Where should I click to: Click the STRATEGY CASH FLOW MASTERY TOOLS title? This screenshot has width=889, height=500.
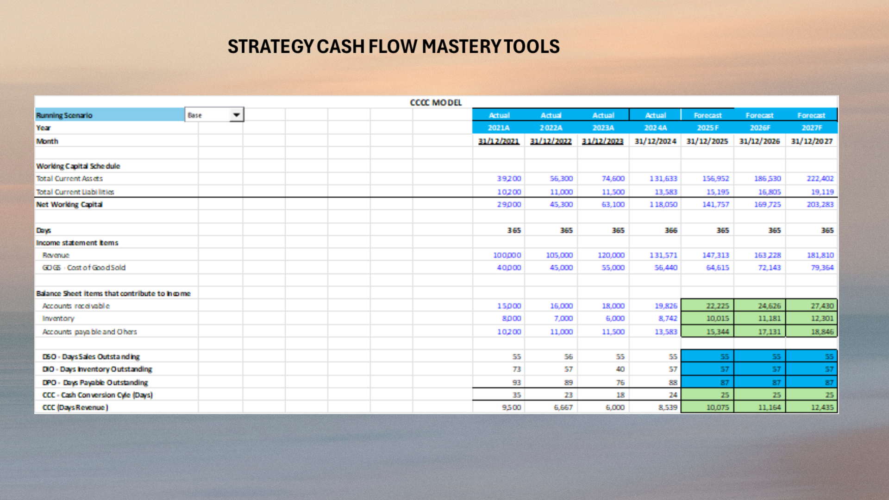click(x=394, y=46)
